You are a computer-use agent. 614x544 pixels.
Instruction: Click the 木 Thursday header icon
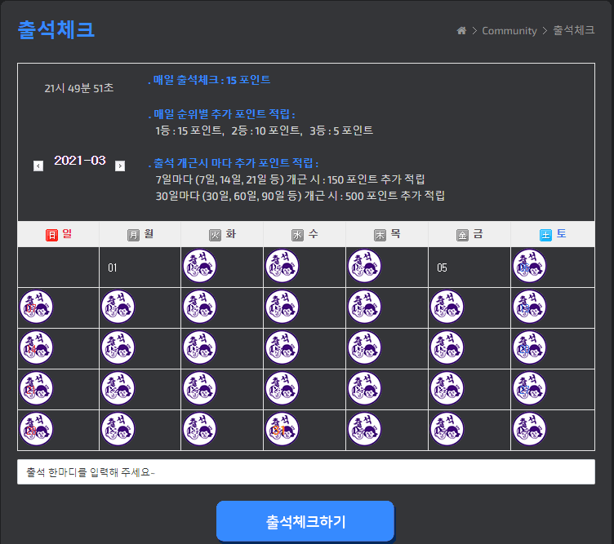[x=380, y=235]
